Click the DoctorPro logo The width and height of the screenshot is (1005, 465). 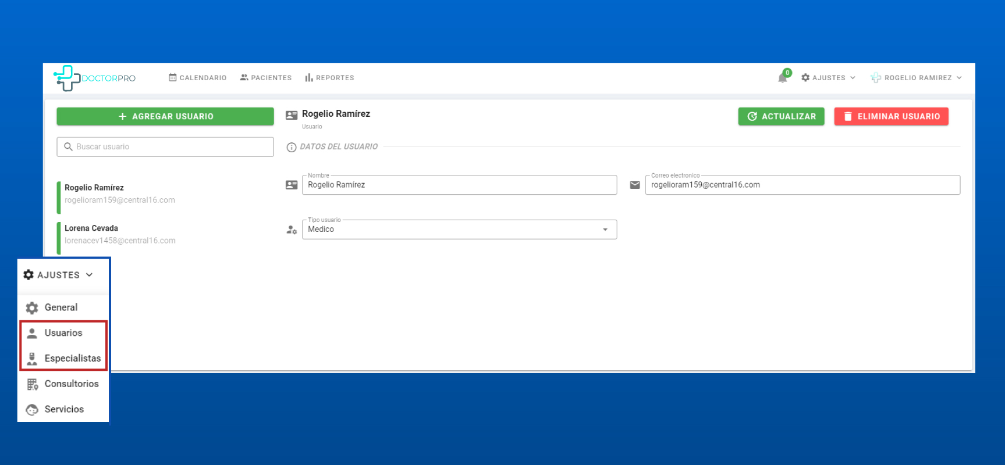tap(94, 78)
